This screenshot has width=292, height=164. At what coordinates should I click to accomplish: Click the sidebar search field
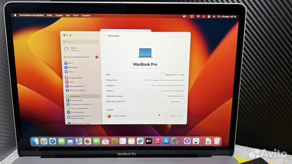[x=80, y=42]
